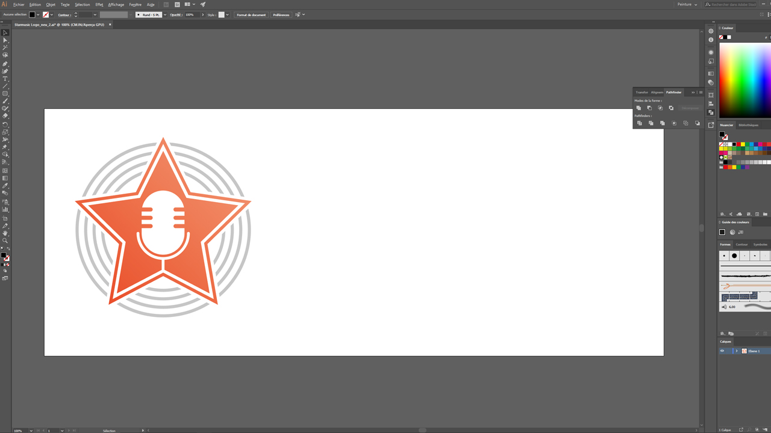Switch to the Transformation panel tab
771x433 pixels.
point(641,92)
